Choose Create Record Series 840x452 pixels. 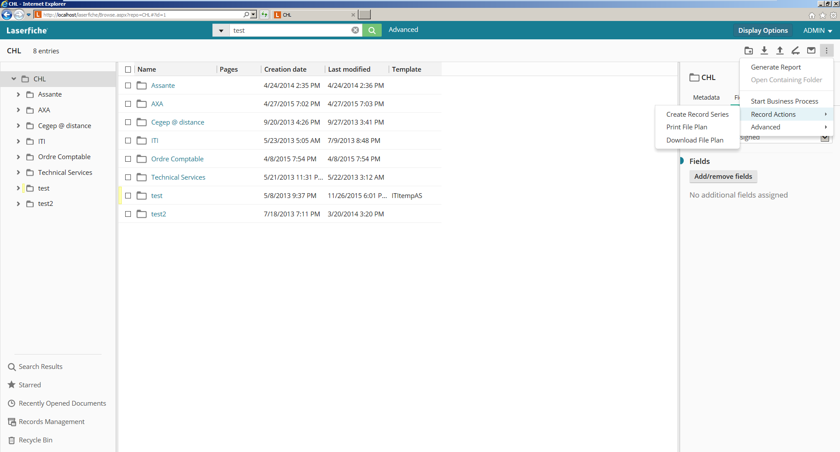pyautogui.click(x=697, y=115)
